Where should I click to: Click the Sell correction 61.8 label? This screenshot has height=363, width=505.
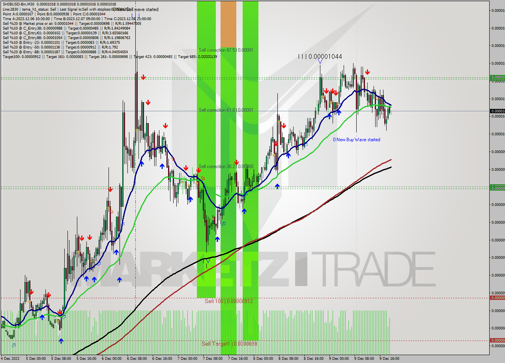click(x=226, y=110)
